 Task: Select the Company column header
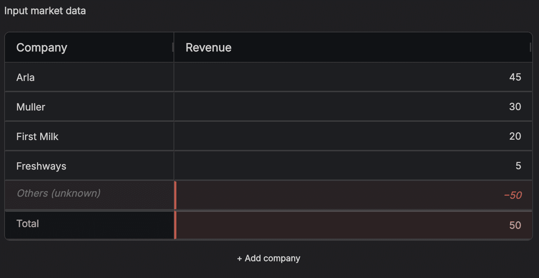tap(89, 48)
